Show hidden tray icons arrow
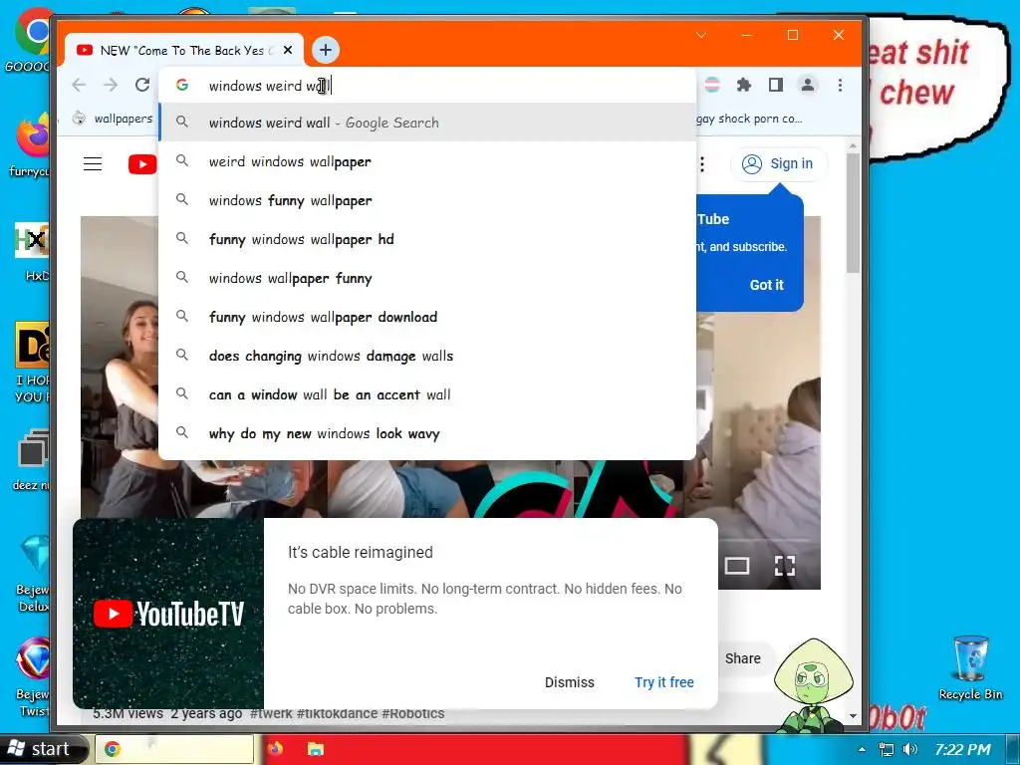 [862, 749]
